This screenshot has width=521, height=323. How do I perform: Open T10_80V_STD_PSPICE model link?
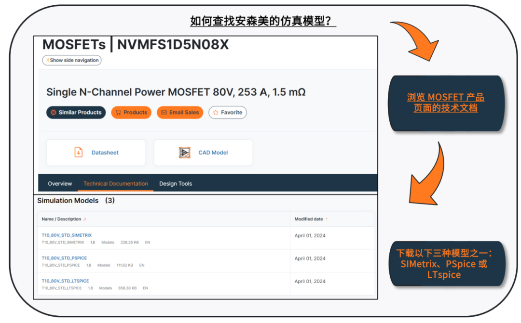[64, 258]
